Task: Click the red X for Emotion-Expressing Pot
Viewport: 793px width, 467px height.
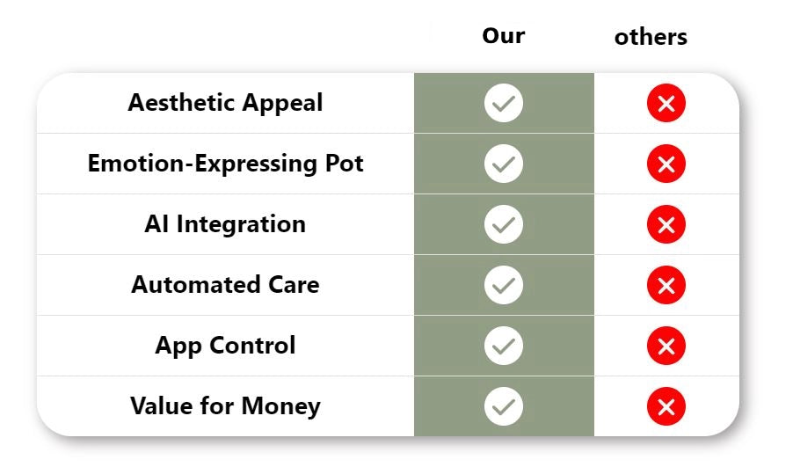Action: [666, 164]
